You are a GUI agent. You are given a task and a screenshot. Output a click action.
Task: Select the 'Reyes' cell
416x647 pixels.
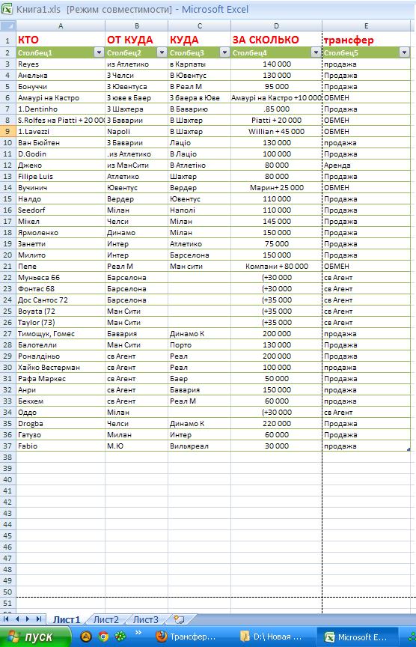point(61,64)
